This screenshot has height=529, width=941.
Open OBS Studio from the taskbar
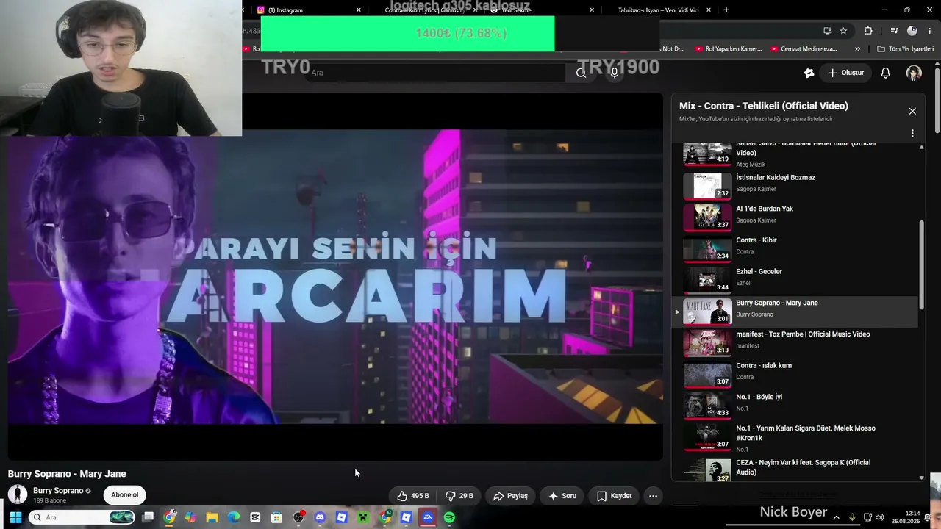[x=298, y=517]
